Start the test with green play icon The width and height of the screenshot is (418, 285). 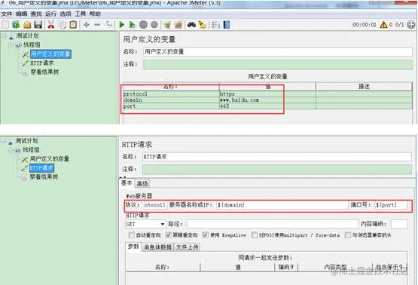coord(122,25)
